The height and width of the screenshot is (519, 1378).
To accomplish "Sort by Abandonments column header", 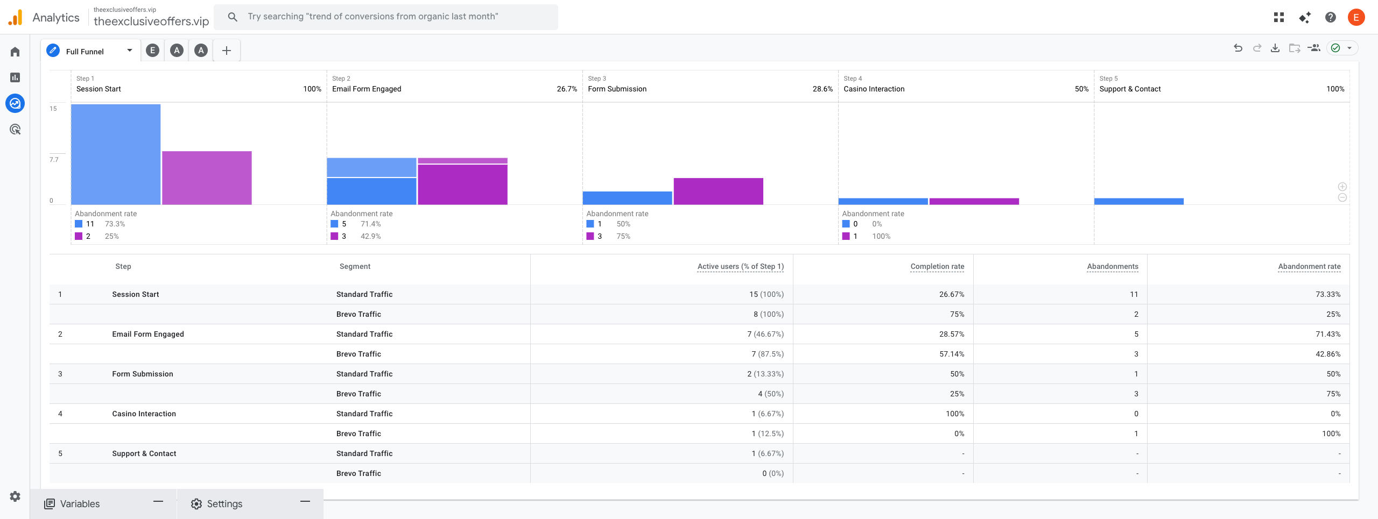I will coord(1113,267).
